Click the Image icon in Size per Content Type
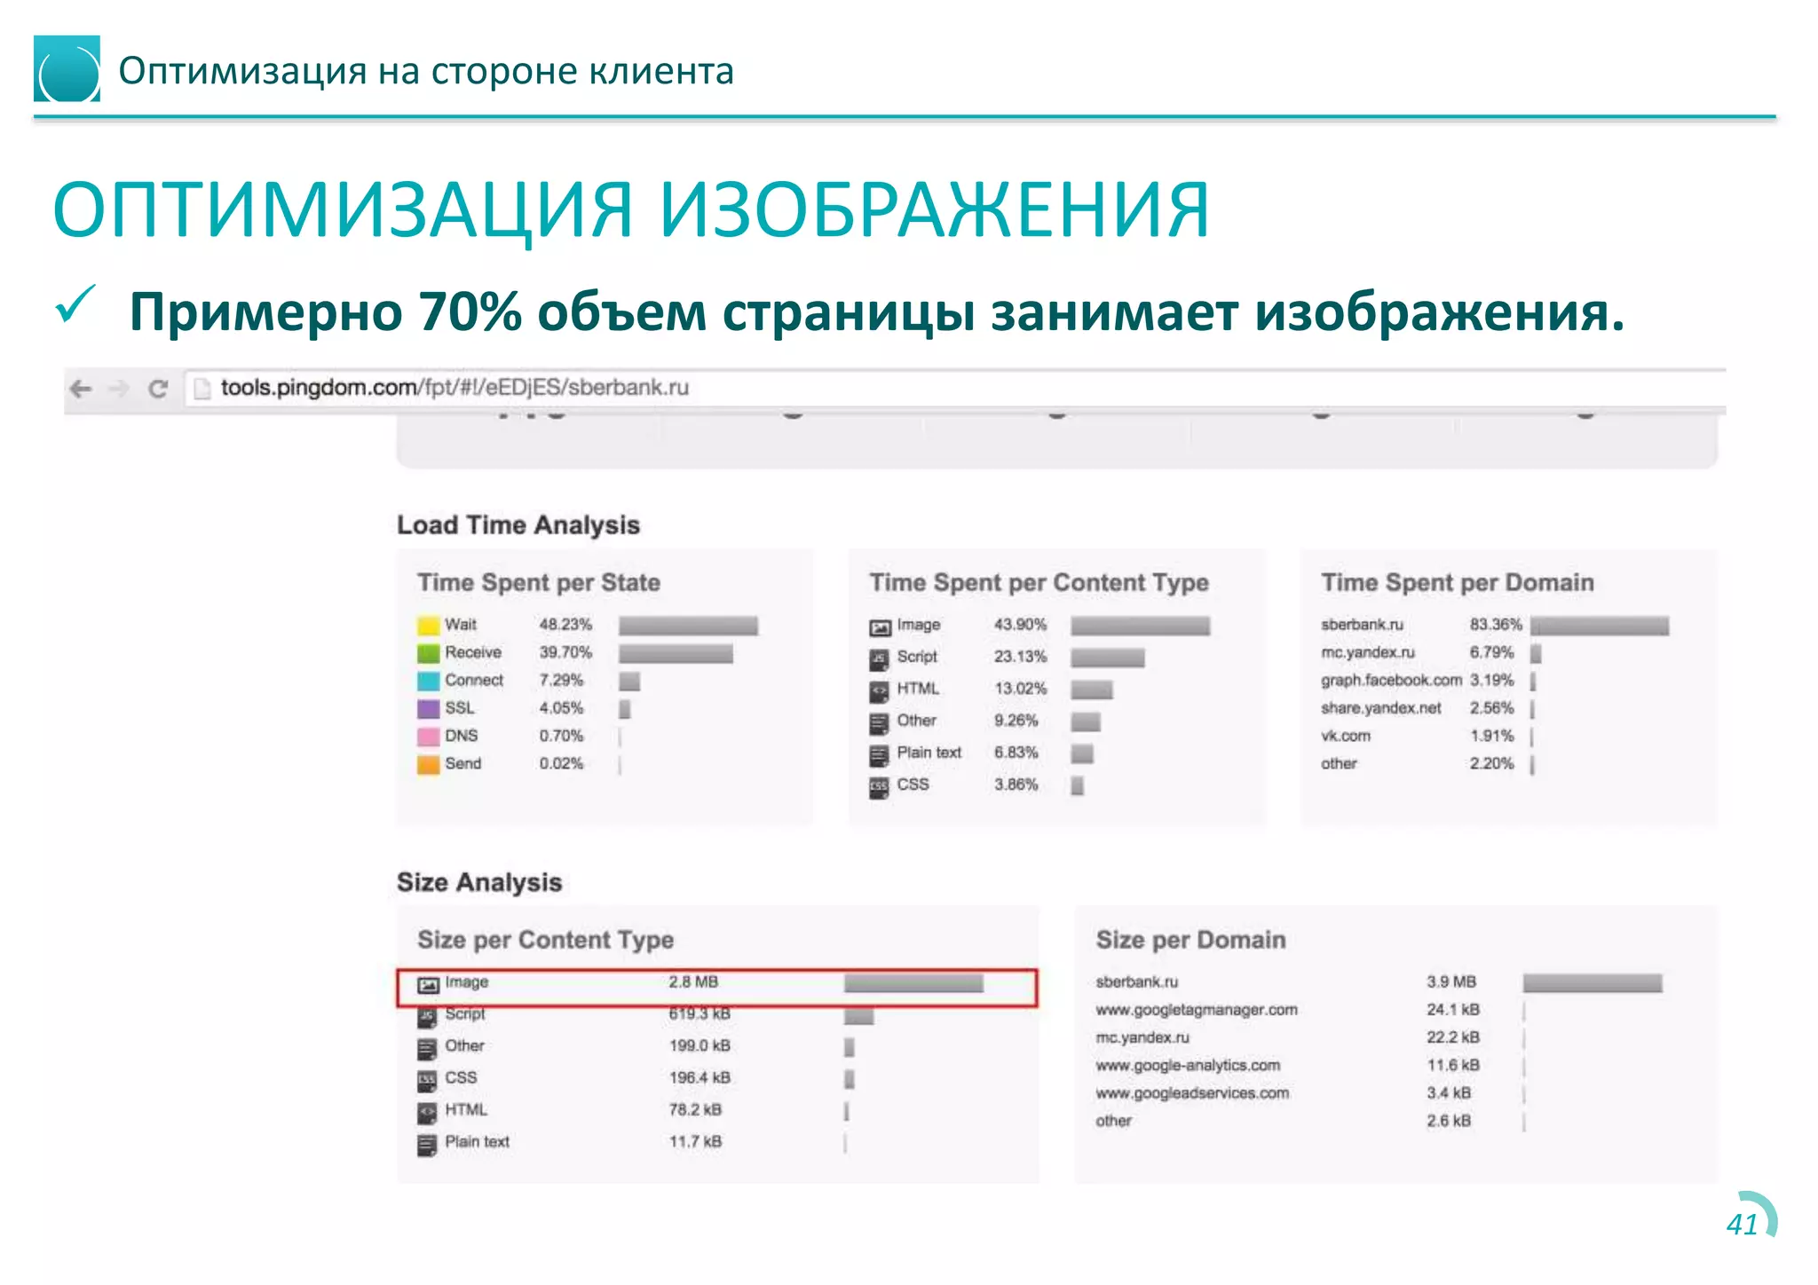The width and height of the screenshot is (1818, 1285). tap(429, 984)
